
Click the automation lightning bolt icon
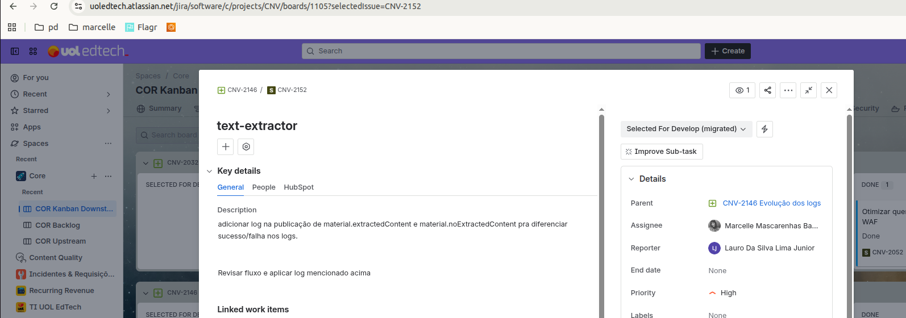(764, 129)
